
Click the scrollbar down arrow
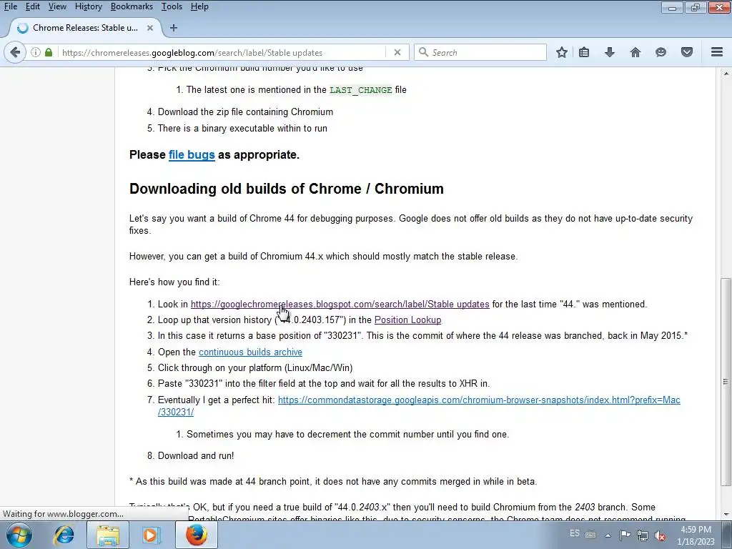click(x=726, y=515)
